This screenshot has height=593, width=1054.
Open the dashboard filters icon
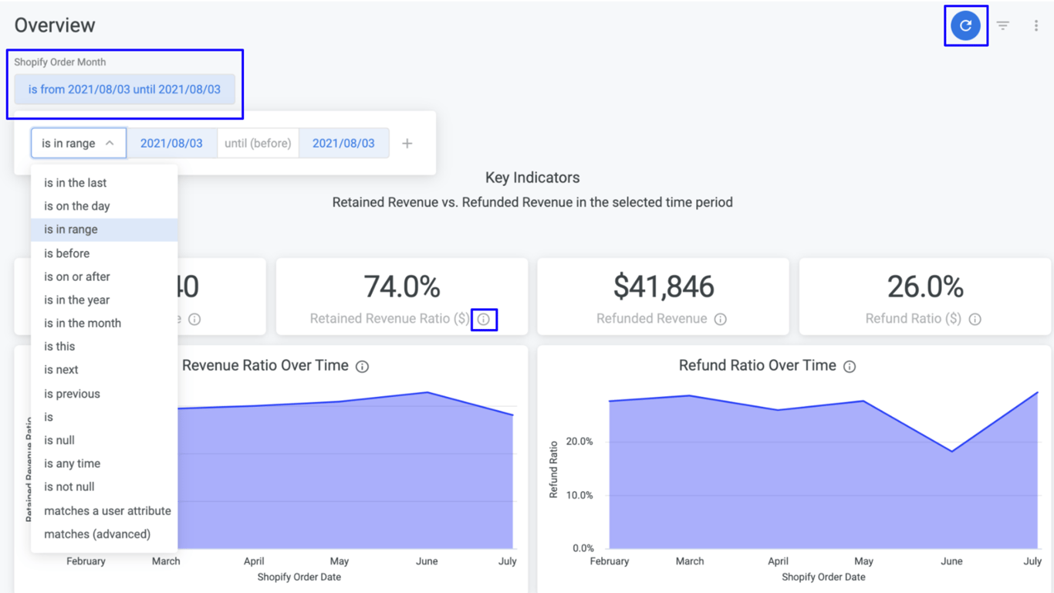point(1003,25)
